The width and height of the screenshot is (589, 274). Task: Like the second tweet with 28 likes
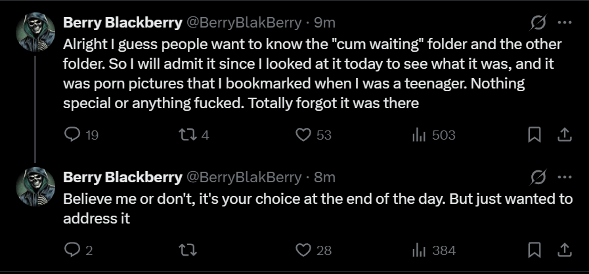[303, 250]
